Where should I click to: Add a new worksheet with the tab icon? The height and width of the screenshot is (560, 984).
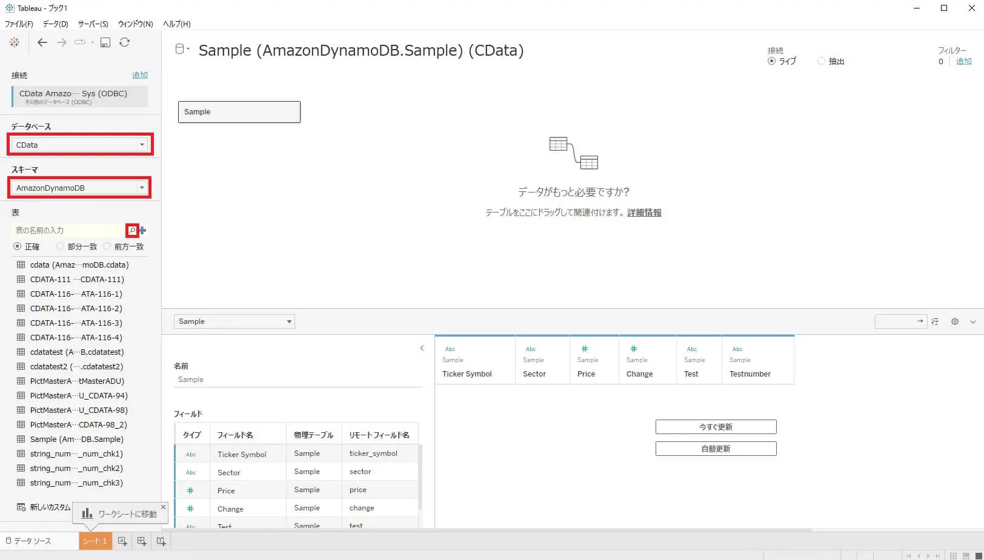click(122, 541)
